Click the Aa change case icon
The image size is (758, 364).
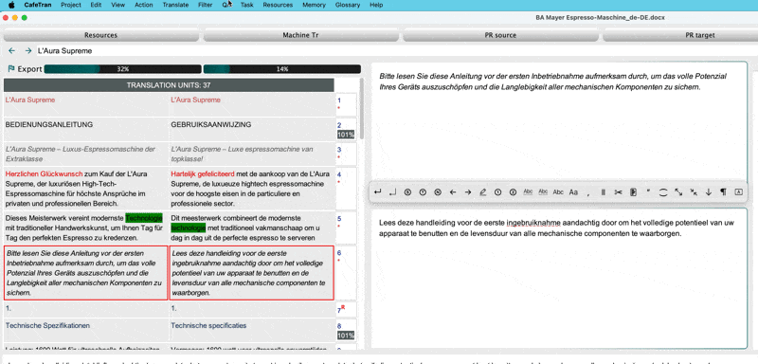pyautogui.click(x=573, y=191)
